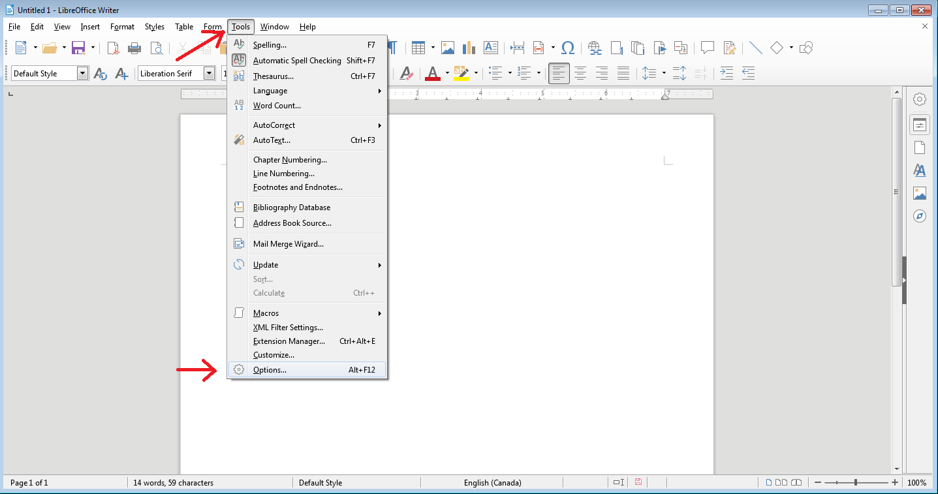
Task: Click English (Canada) language in status bar
Action: point(493,483)
